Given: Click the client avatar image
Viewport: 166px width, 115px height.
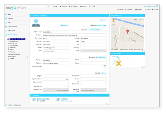Looking at the screenshot, I should pos(36,23).
